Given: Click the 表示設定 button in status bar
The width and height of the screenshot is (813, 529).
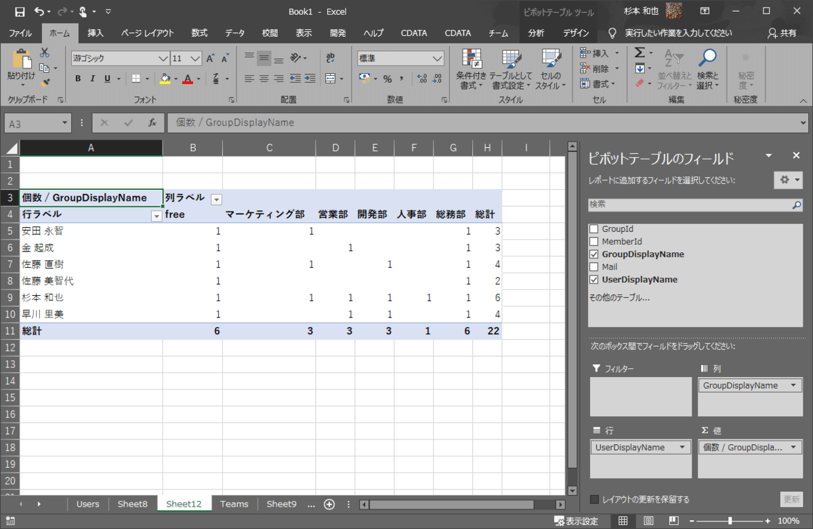Looking at the screenshot, I should click(577, 521).
